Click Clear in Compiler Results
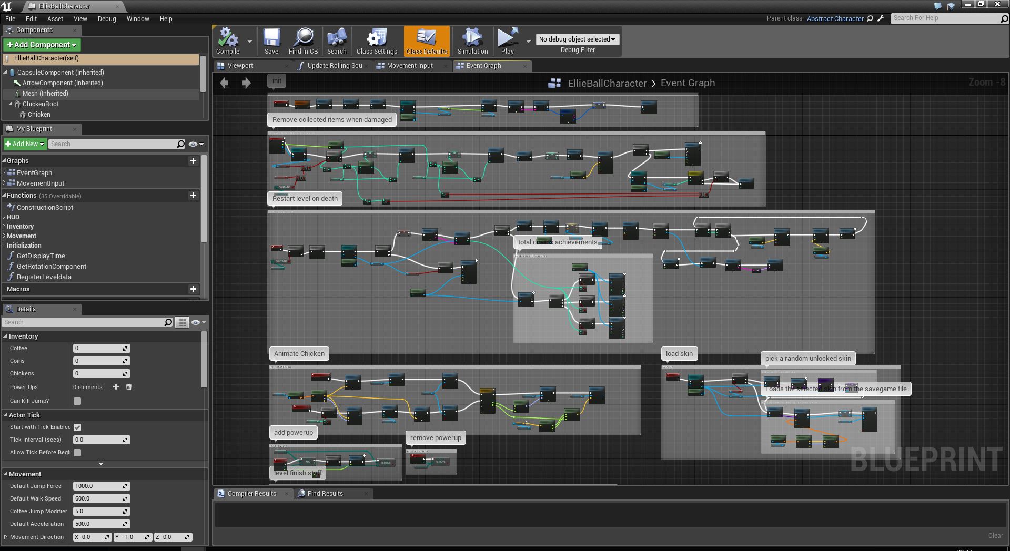1010x551 pixels. click(995, 535)
